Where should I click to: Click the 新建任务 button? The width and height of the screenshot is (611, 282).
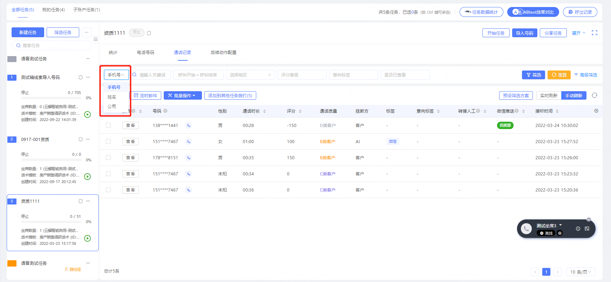click(x=28, y=32)
